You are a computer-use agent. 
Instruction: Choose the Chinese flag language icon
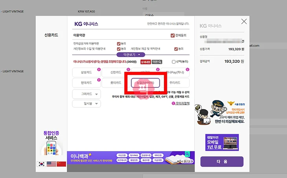click(61, 164)
